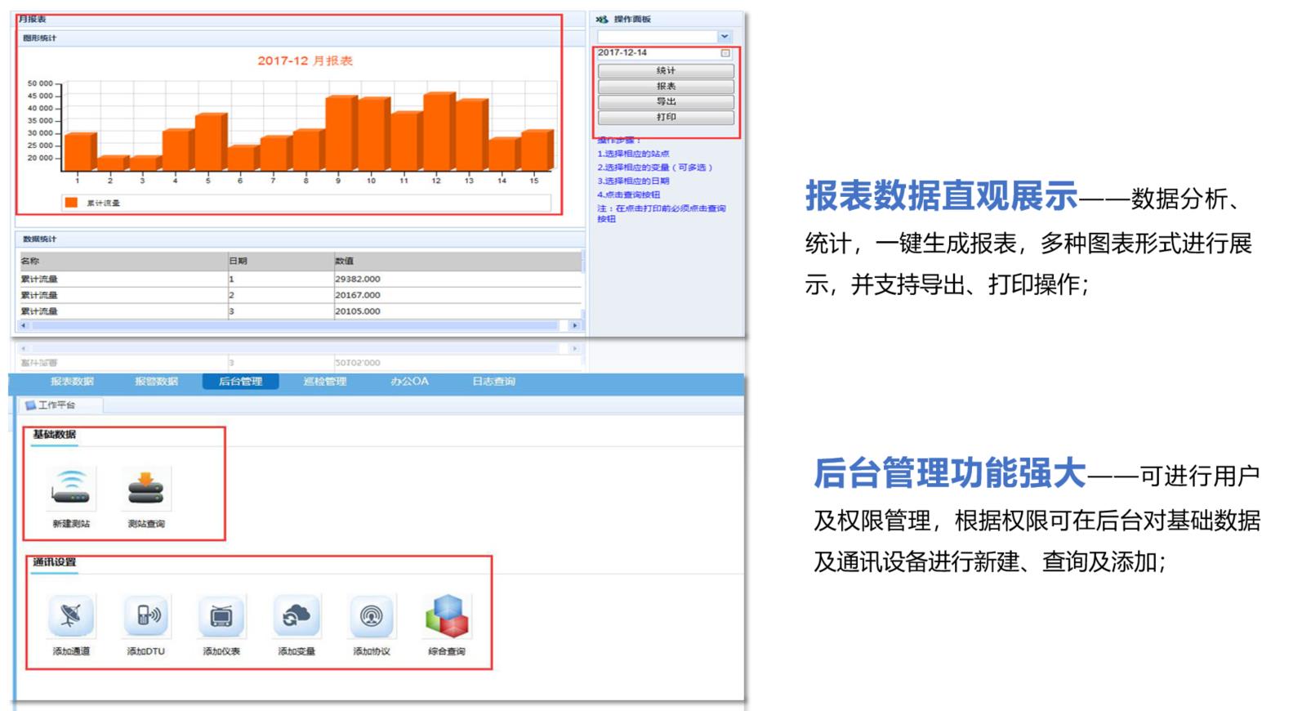Open the 添加仪表 icon
Screen dimensions: 1311x711
click(221, 615)
